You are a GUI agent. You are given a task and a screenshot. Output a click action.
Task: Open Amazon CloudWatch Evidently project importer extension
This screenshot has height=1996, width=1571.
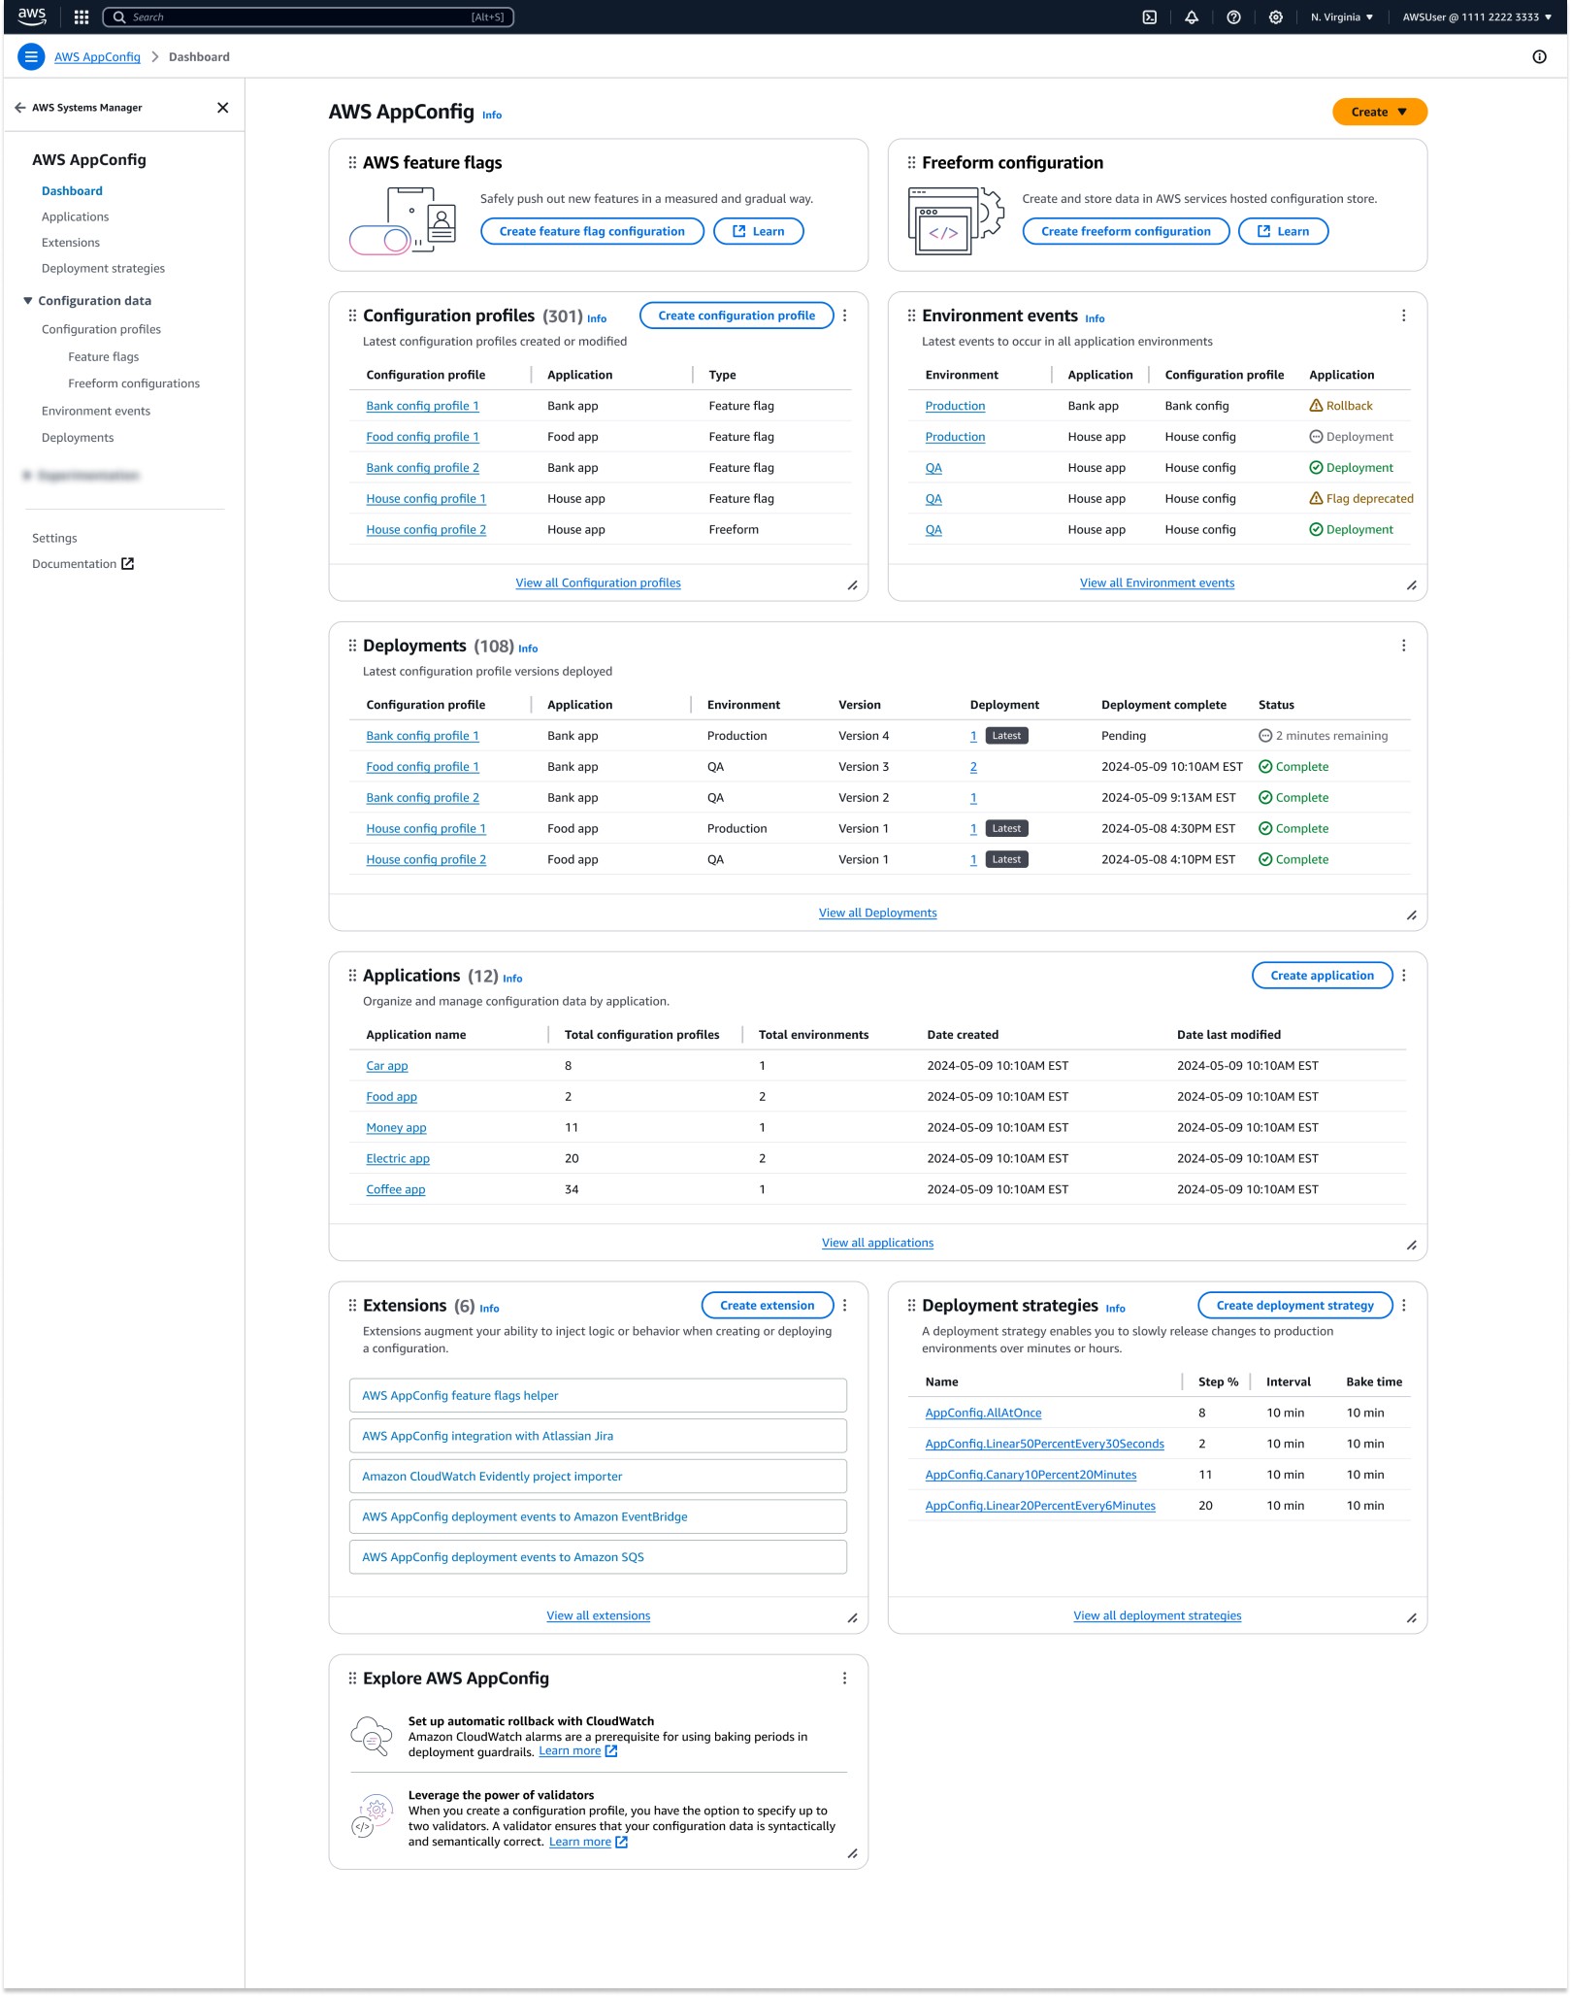(598, 1477)
